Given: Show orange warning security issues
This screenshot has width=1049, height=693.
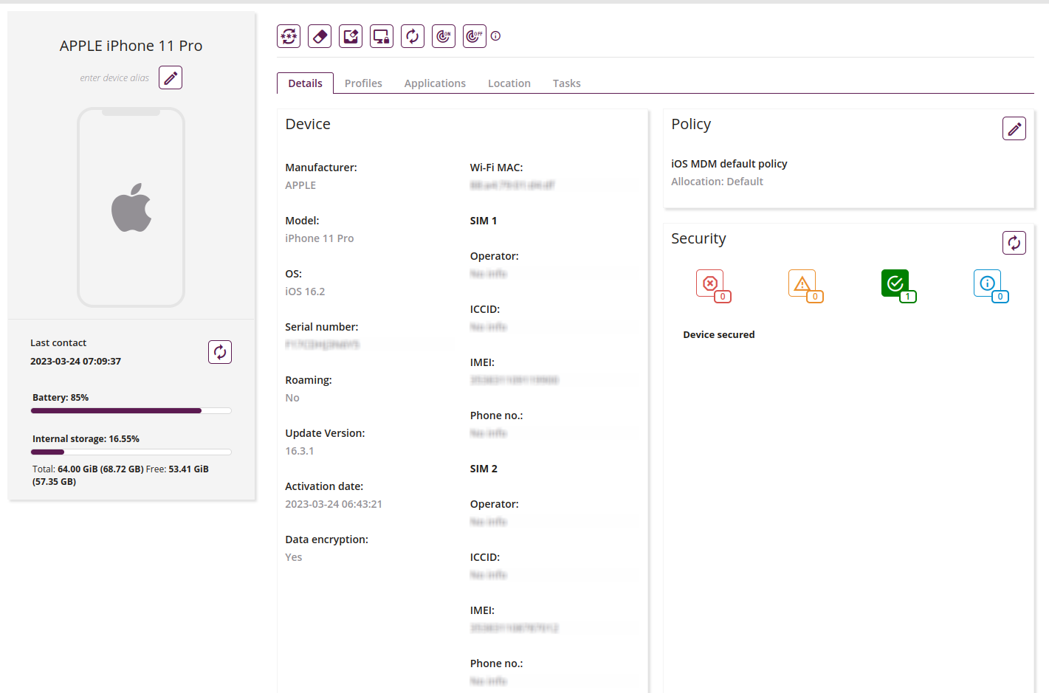Looking at the screenshot, I should [805, 286].
